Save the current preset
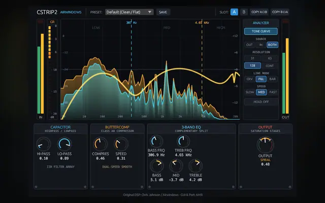This screenshot has height=203, width=325. pyautogui.click(x=163, y=12)
